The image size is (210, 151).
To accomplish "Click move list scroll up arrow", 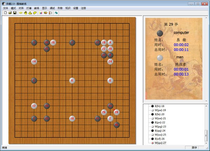I will (206, 106).
